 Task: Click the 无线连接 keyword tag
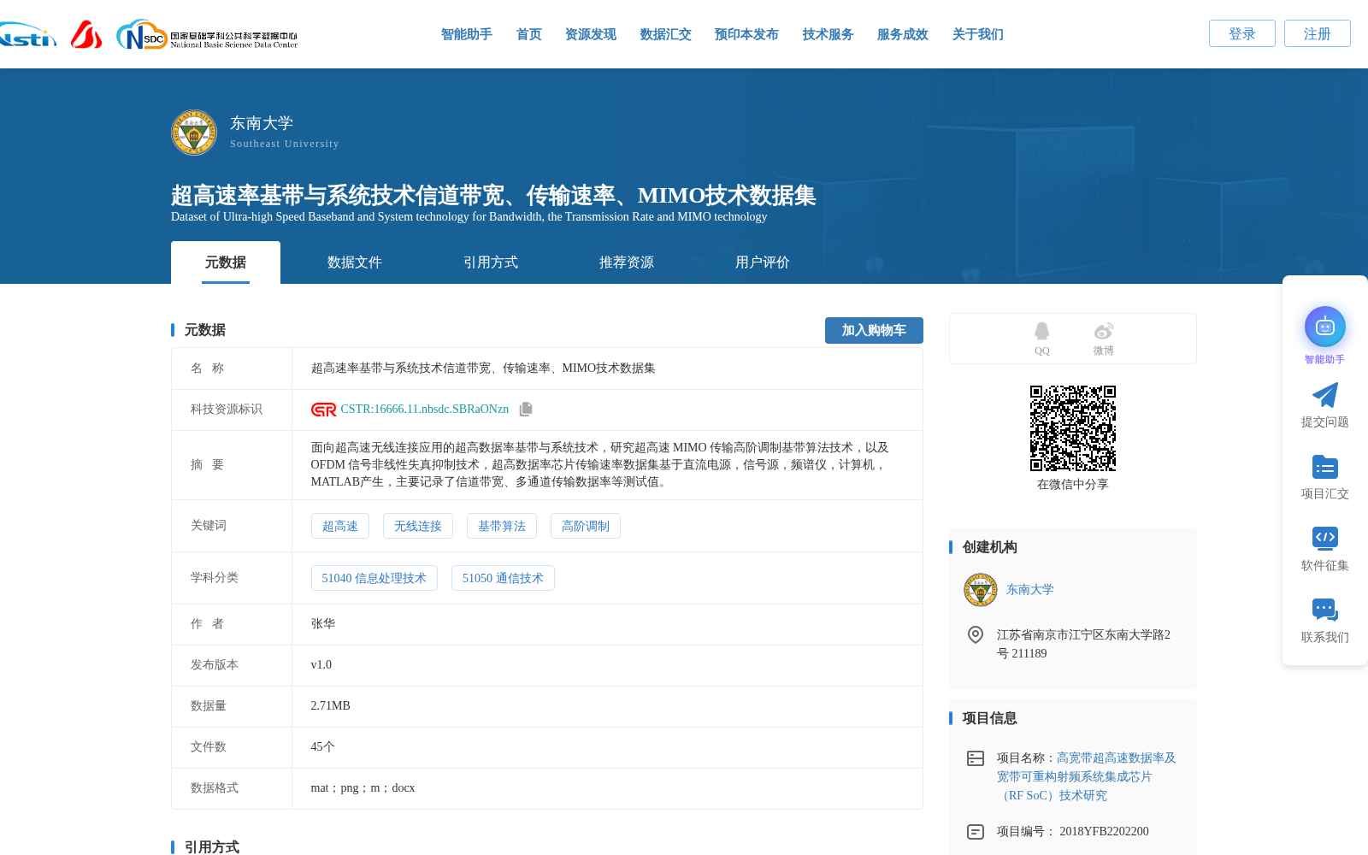click(x=418, y=526)
